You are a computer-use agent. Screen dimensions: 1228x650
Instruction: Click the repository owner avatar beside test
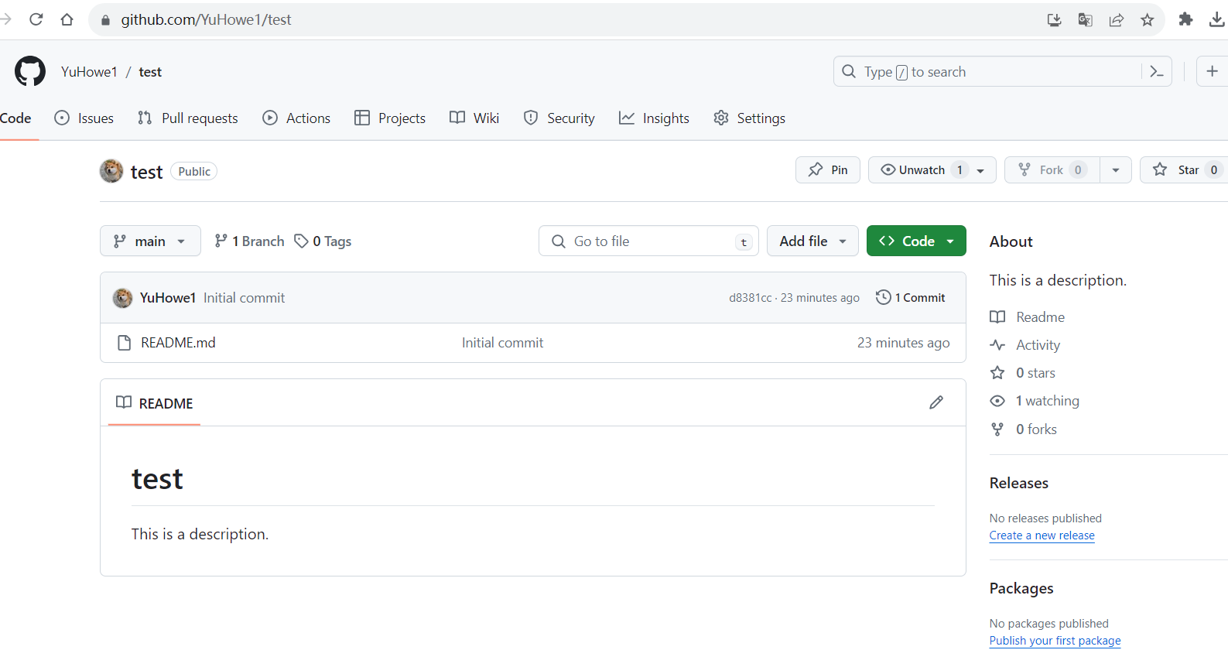click(111, 171)
